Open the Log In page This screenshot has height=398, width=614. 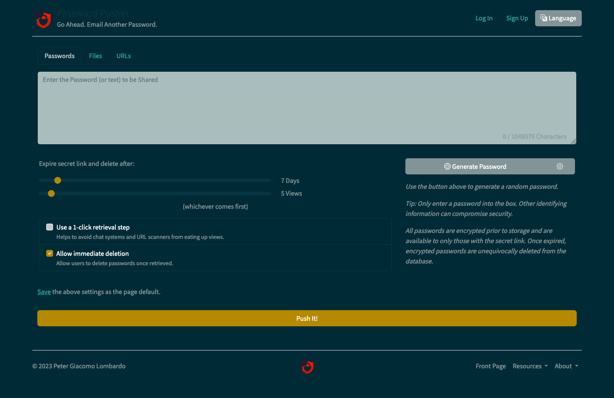(x=484, y=18)
